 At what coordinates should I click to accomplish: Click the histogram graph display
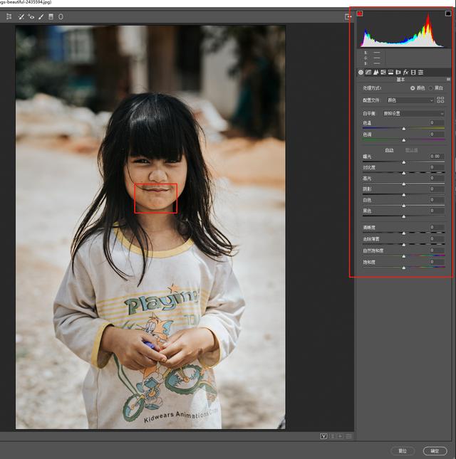point(404,29)
